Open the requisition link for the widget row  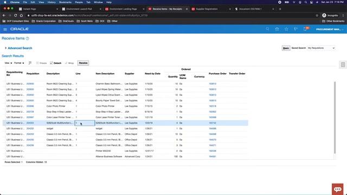30,128
